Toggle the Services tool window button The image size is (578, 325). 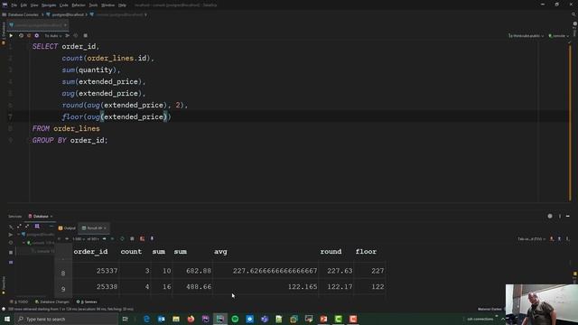[87, 302]
